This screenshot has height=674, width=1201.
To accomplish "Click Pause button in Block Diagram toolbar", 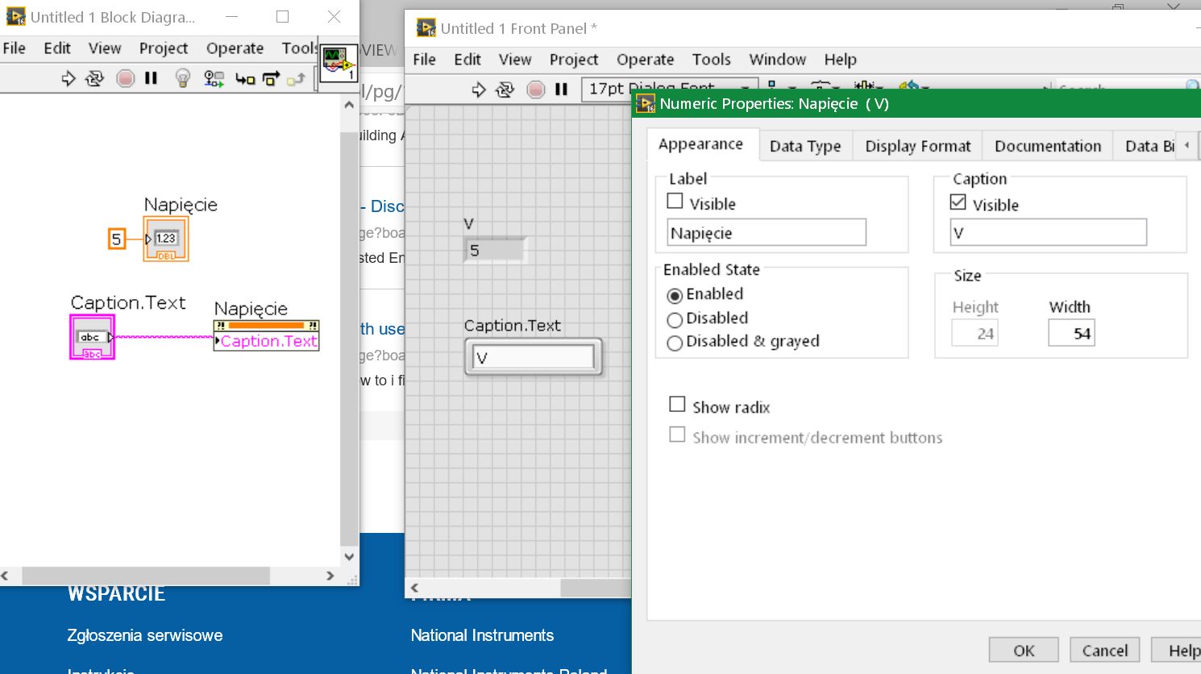I will pyautogui.click(x=151, y=78).
